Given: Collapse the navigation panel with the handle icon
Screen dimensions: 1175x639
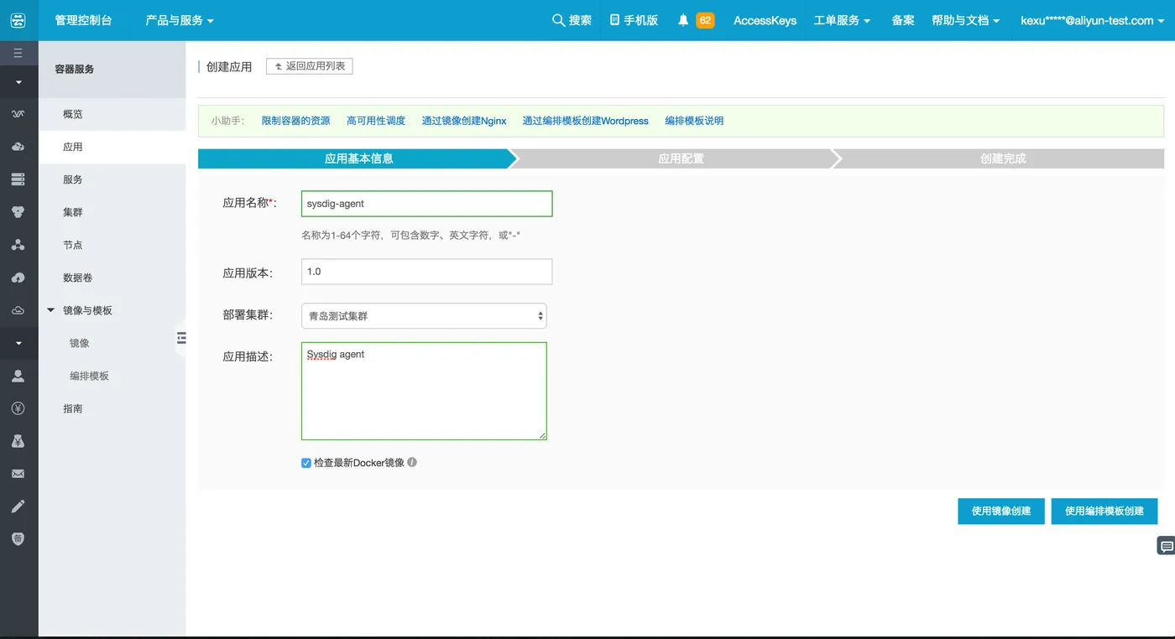Looking at the screenshot, I should pos(180,338).
